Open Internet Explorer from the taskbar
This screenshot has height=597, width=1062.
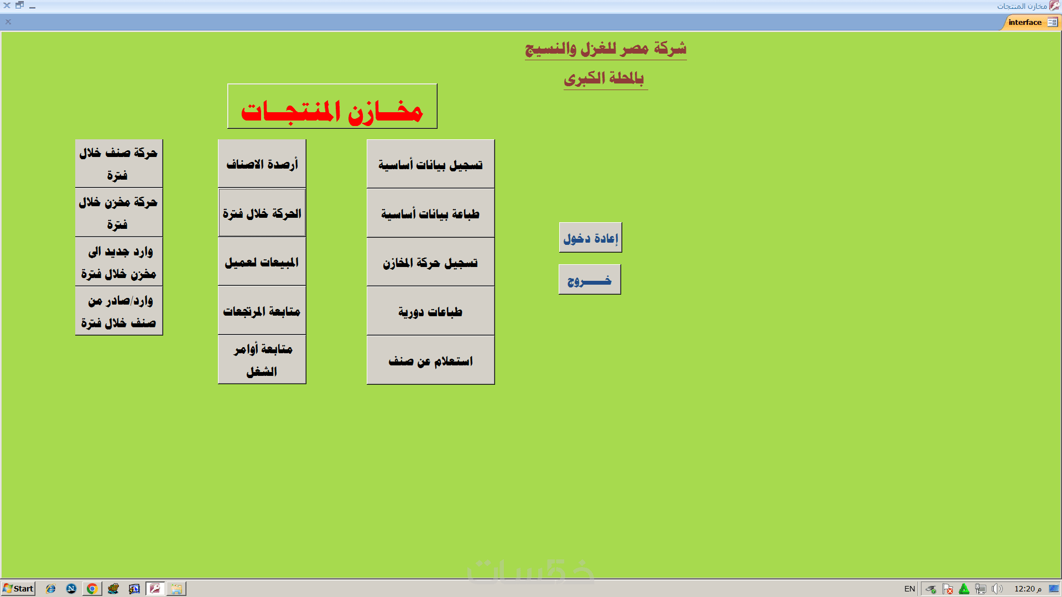(50, 589)
